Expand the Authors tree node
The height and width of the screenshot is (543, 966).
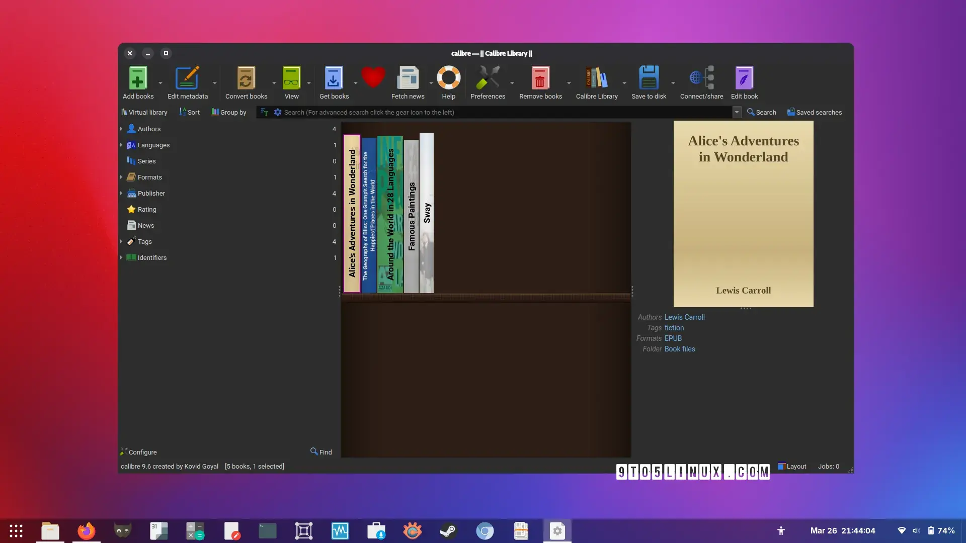coord(121,129)
